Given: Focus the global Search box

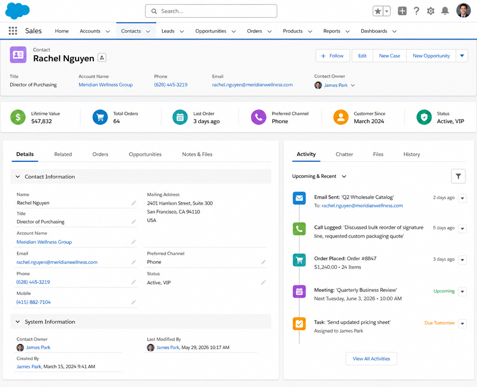Looking at the screenshot, I should (x=211, y=11).
